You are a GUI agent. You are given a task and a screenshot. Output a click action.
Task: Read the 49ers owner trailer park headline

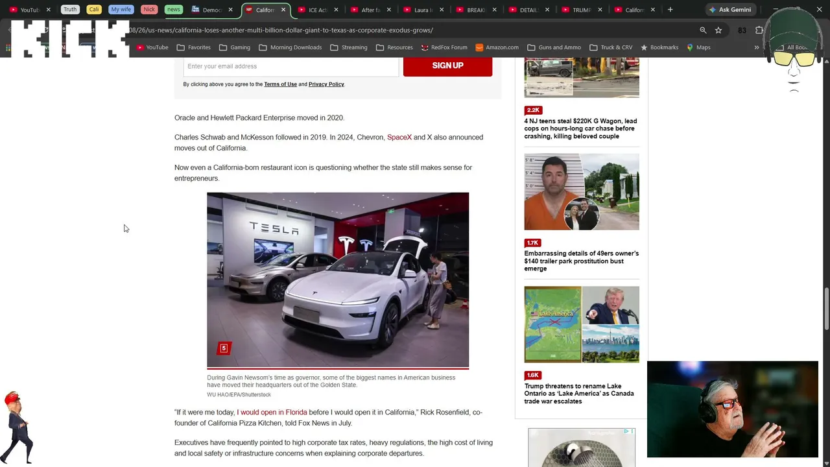click(x=582, y=261)
